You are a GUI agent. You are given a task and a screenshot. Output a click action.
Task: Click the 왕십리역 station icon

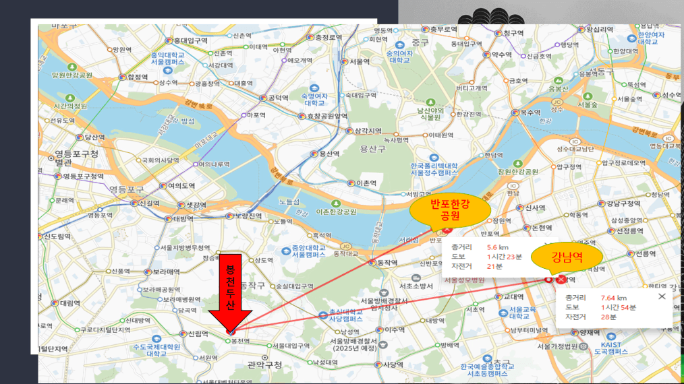pyautogui.click(x=581, y=30)
